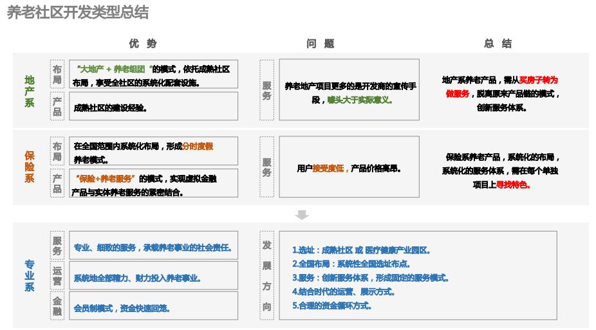The height and width of the screenshot is (330, 596).
Task: Click the box 系统地全部精力、财力投入养老事业
Action: (x=154, y=276)
